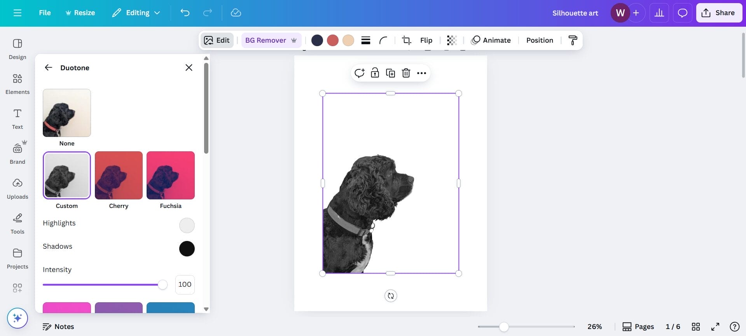Select the Crop tool icon
Screen dimensions: 746x336
pyautogui.click(x=407, y=40)
